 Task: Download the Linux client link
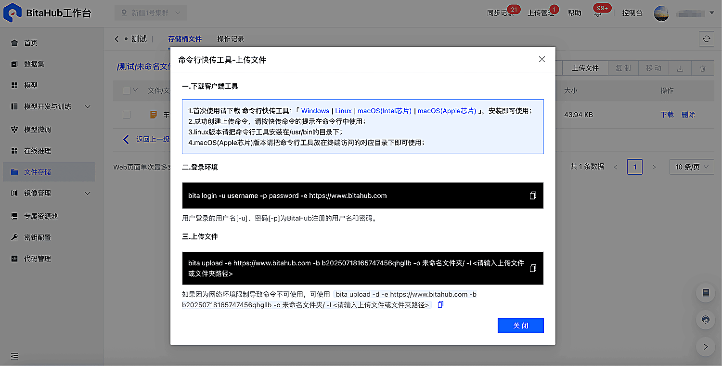click(x=344, y=111)
